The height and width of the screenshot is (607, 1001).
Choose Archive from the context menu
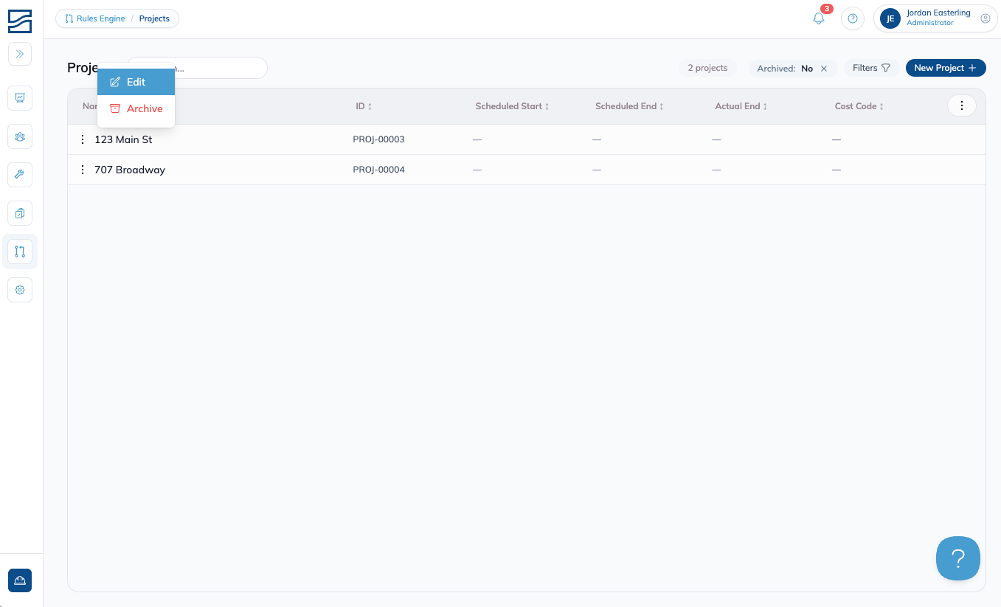pos(136,108)
